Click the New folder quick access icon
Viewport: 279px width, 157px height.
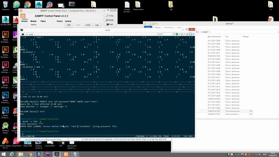[153, 24]
